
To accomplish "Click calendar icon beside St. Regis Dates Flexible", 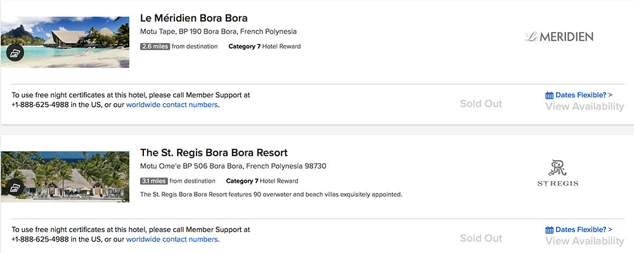I will coord(549,230).
